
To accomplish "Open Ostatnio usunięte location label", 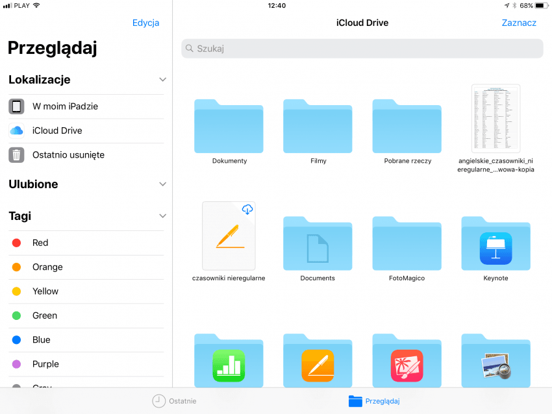I will [68, 155].
